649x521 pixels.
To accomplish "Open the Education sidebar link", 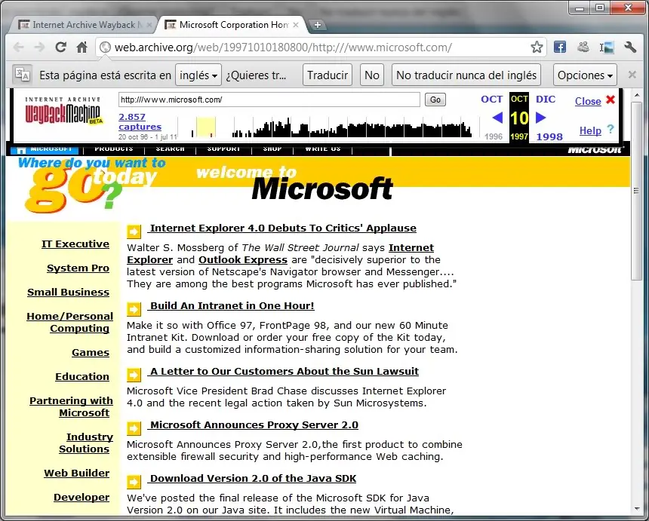I will [x=82, y=376].
